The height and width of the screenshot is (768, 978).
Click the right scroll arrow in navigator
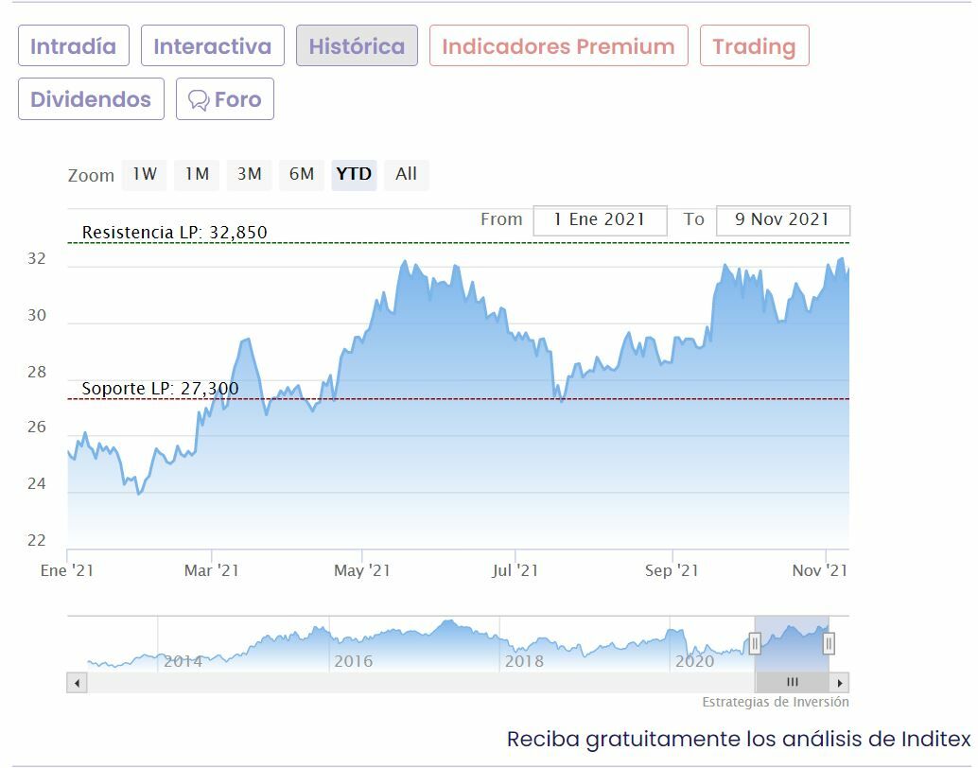point(839,683)
